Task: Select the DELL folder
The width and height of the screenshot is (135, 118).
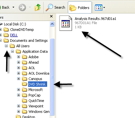Action: (x=14, y=35)
